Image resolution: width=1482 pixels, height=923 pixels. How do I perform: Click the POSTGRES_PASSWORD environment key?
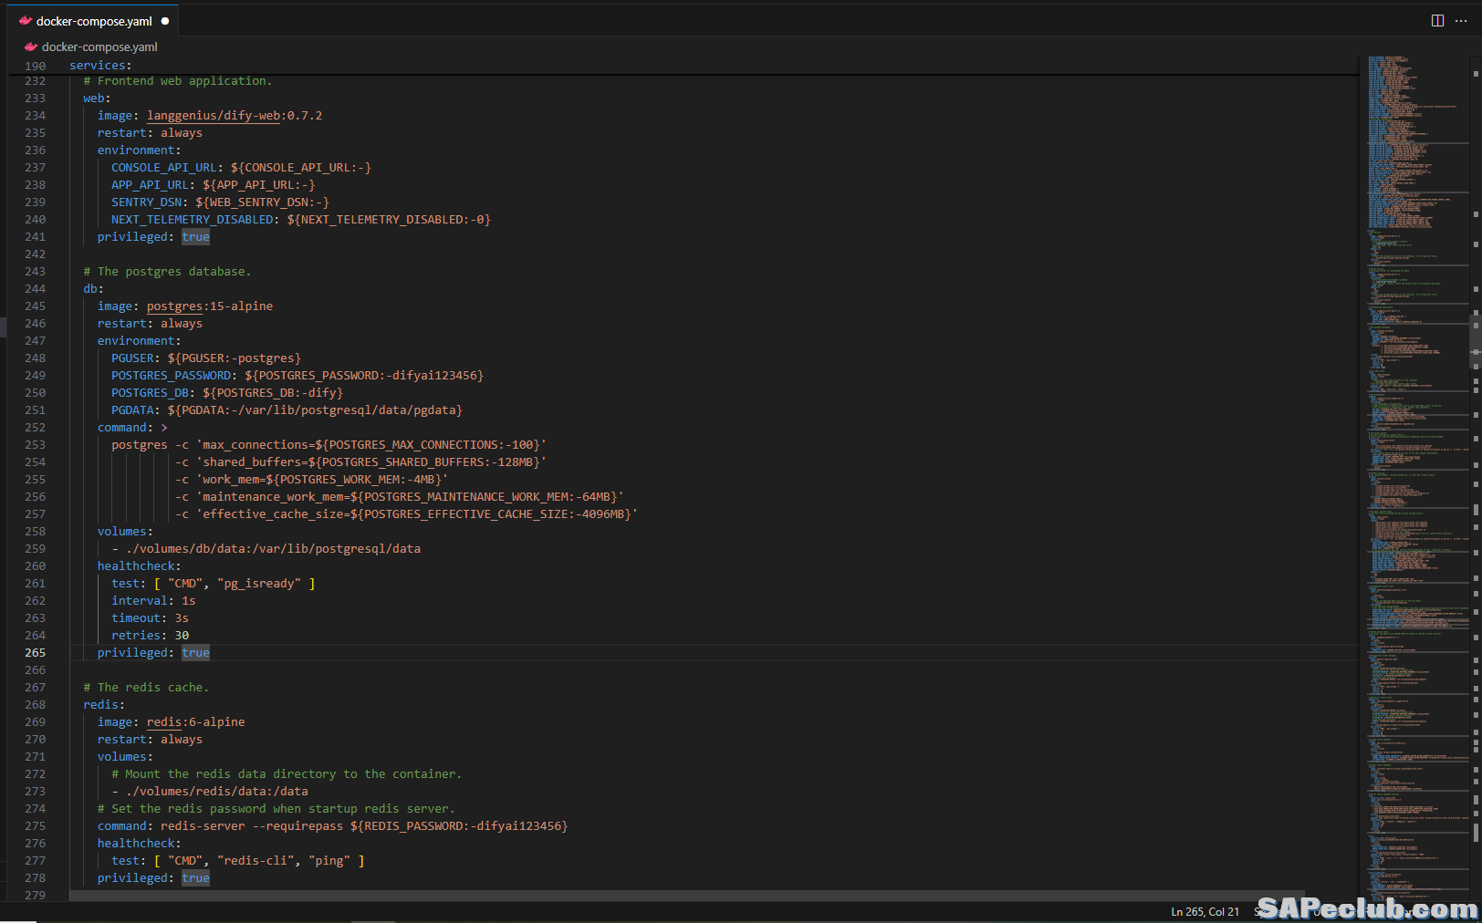(172, 376)
